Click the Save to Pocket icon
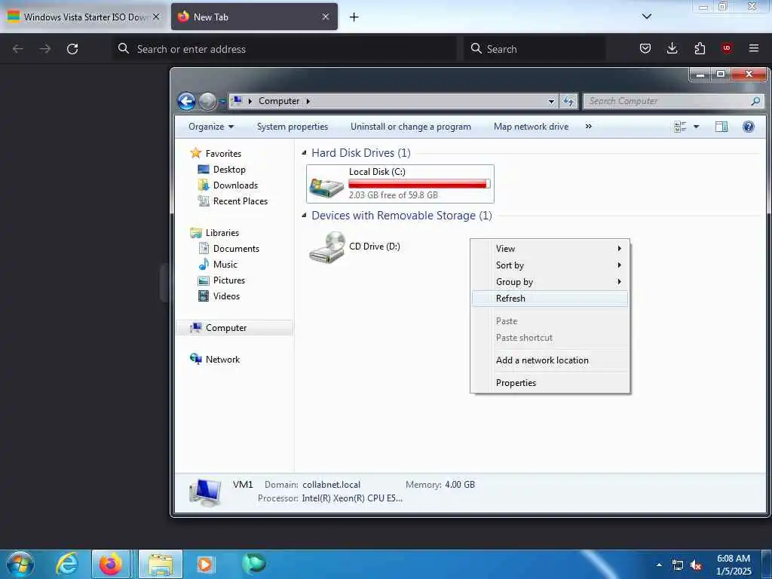 pos(645,48)
